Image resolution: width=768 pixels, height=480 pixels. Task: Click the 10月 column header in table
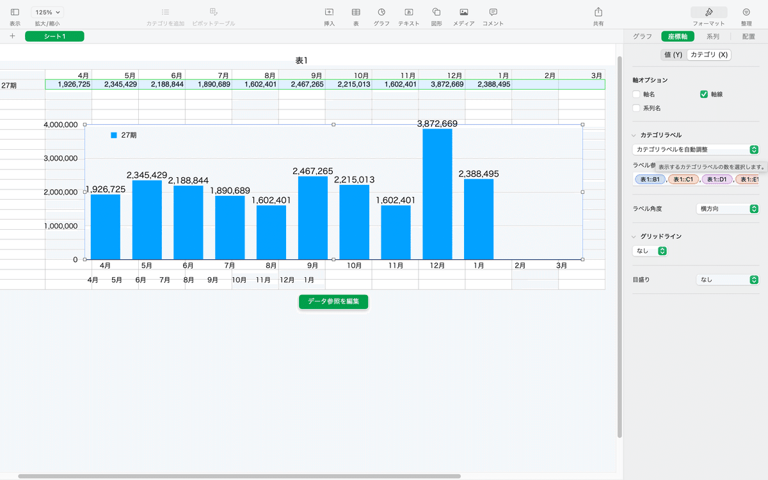(x=349, y=75)
